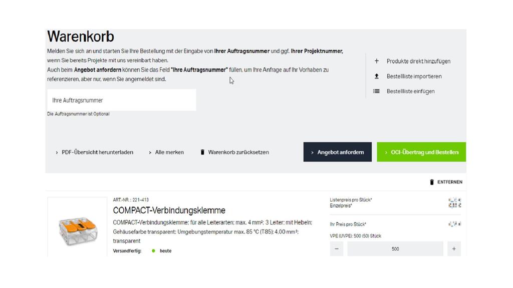Click the plus icon to increase quantity
The height and width of the screenshot is (288, 513).
(454, 248)
